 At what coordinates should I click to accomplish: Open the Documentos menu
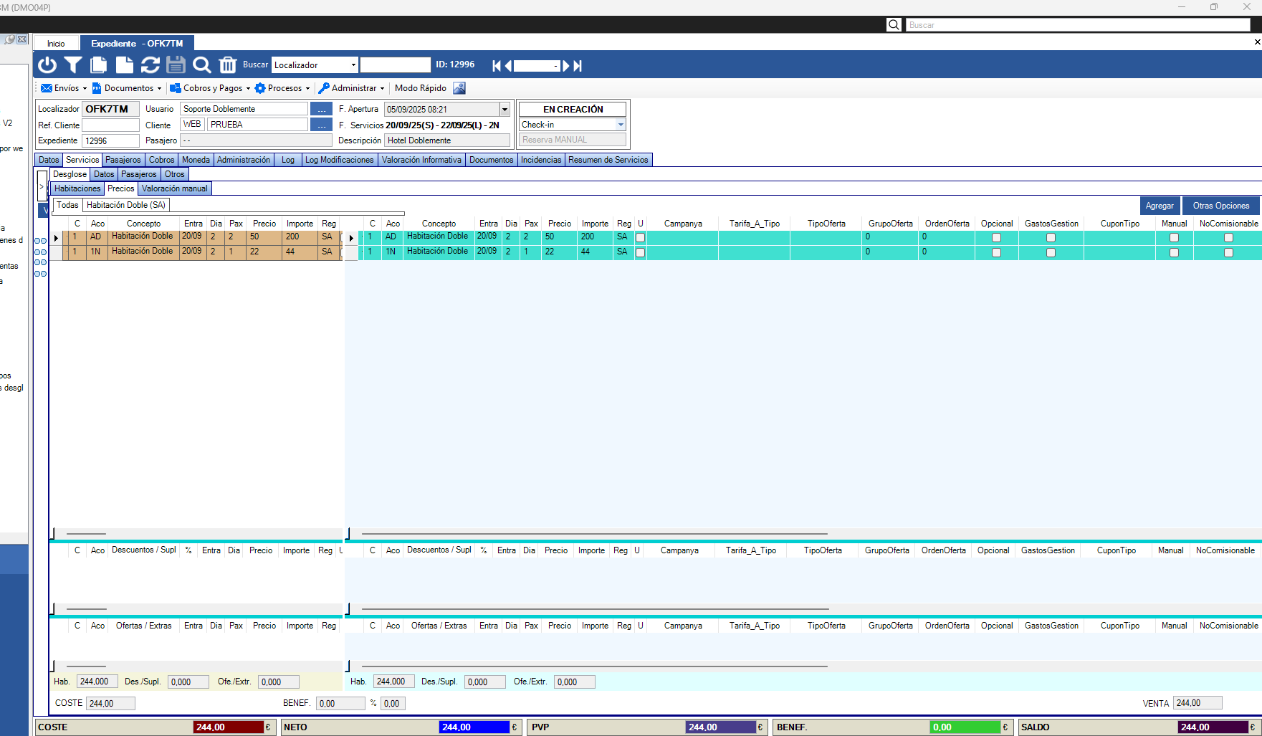(x=127, y=88)
